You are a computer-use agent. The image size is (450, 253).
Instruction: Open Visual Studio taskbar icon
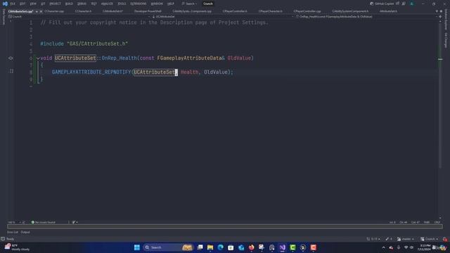[x=283, y=247]
